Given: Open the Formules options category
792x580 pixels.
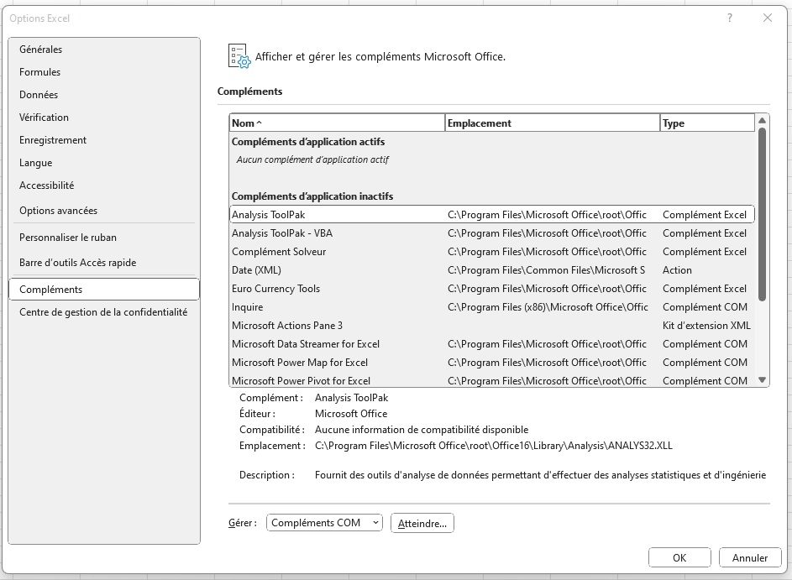Looking at the screenshot, I should [x=104, y=72].
